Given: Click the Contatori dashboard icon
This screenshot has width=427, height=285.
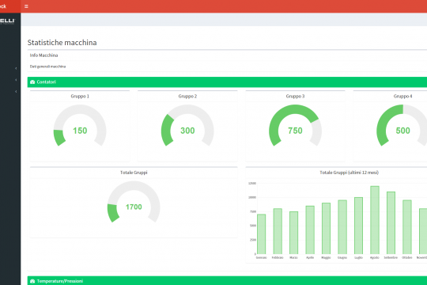Looking at the screenshot, I should tap(32, 82).
